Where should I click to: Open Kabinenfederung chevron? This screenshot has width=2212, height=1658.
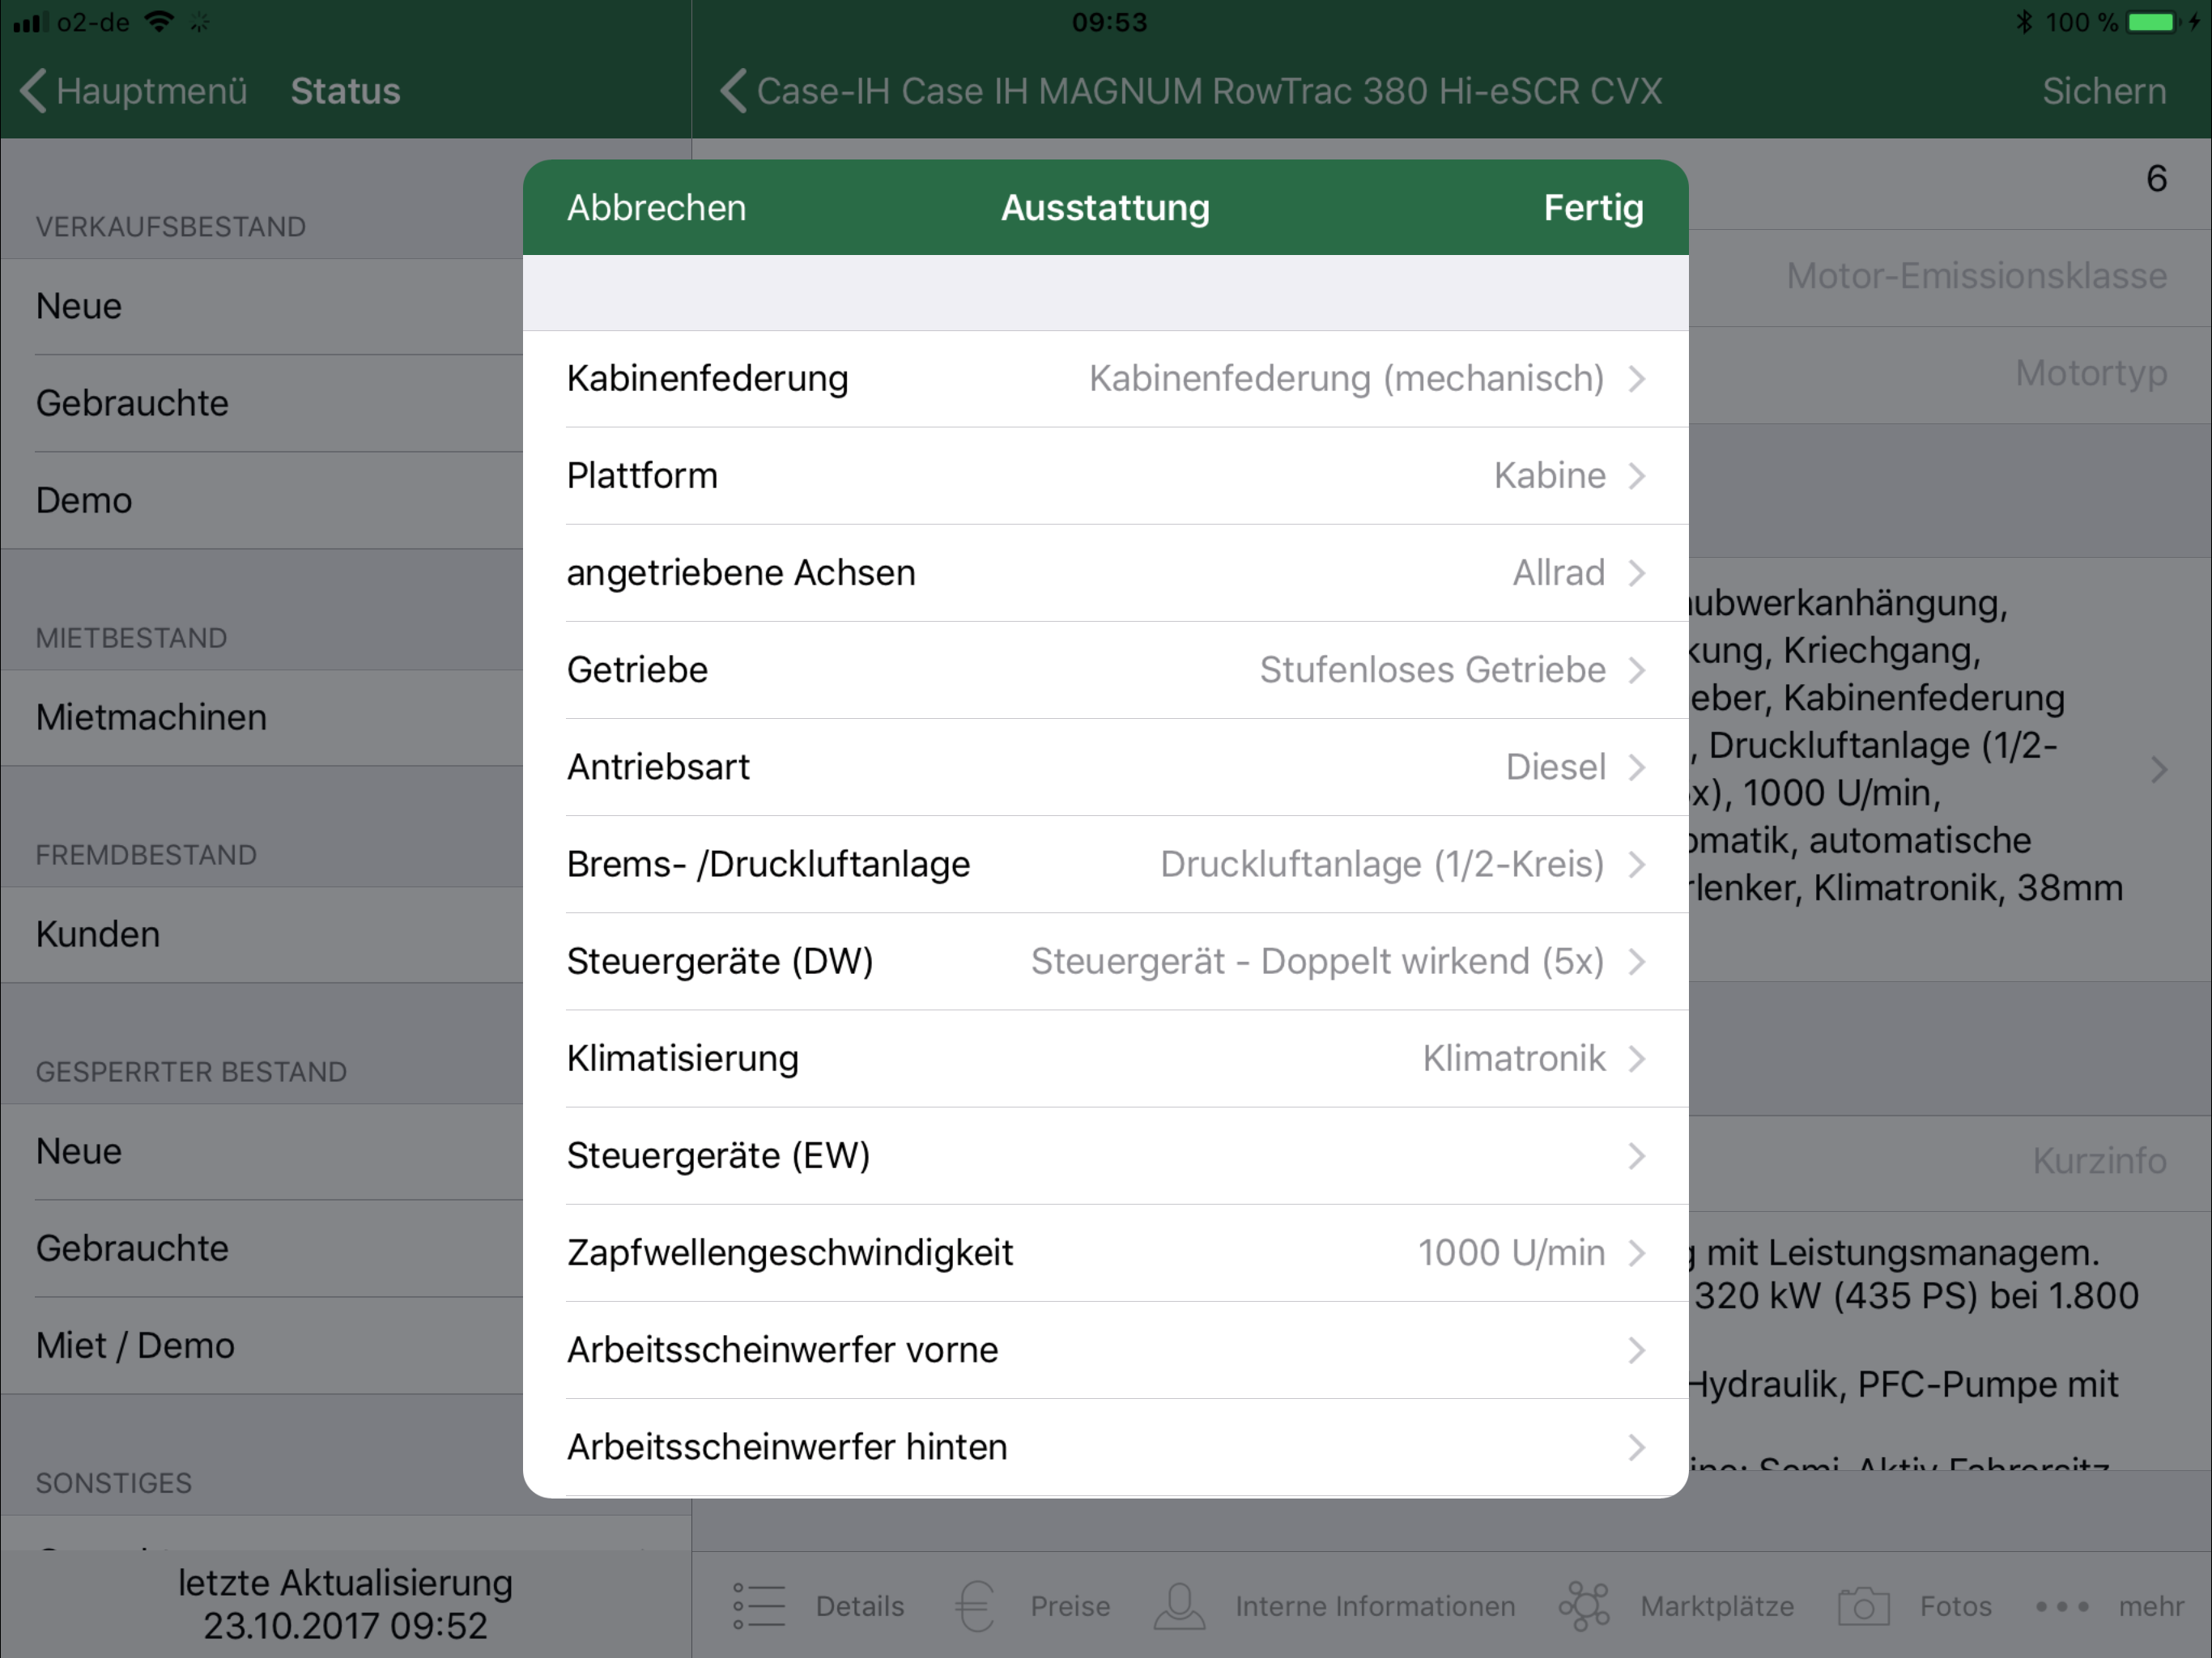pyautogui.click(x=1637, y=379)
